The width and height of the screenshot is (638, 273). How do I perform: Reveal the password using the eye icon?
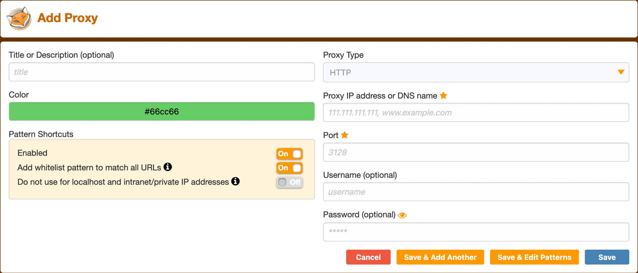(402, 215)
